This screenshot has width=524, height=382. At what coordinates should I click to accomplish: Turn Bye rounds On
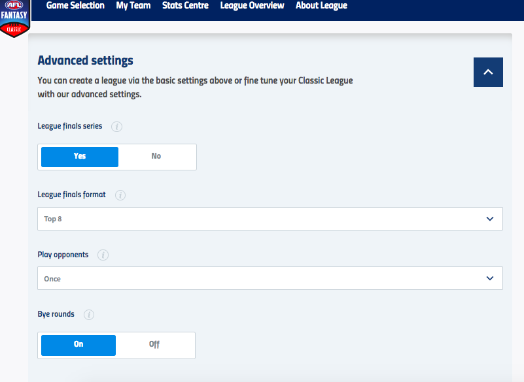point(79,345)
